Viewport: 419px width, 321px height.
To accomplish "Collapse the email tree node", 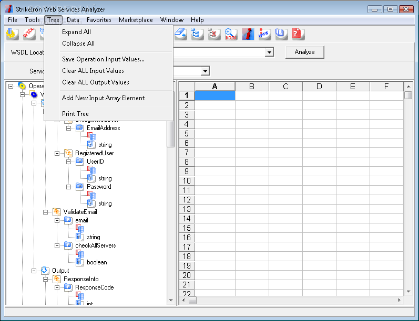I will point(57,220).
